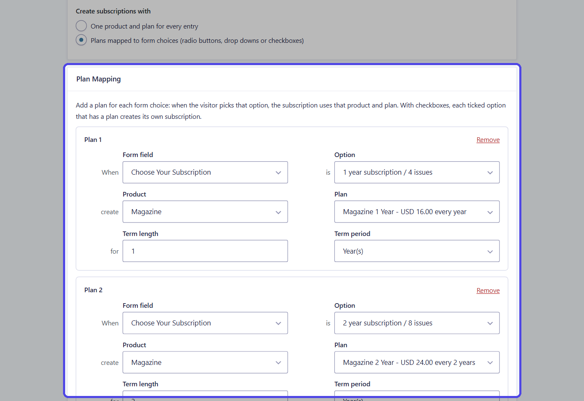Screen dimensions: 584x401
Task: Open Plan 1 Option dropdown '1 year subscription / 4 issues'
Action: tap(417, 172)
